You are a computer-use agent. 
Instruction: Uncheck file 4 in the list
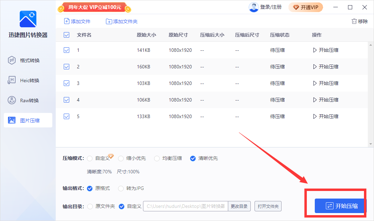pyautogui.click(x=66, y=99)
